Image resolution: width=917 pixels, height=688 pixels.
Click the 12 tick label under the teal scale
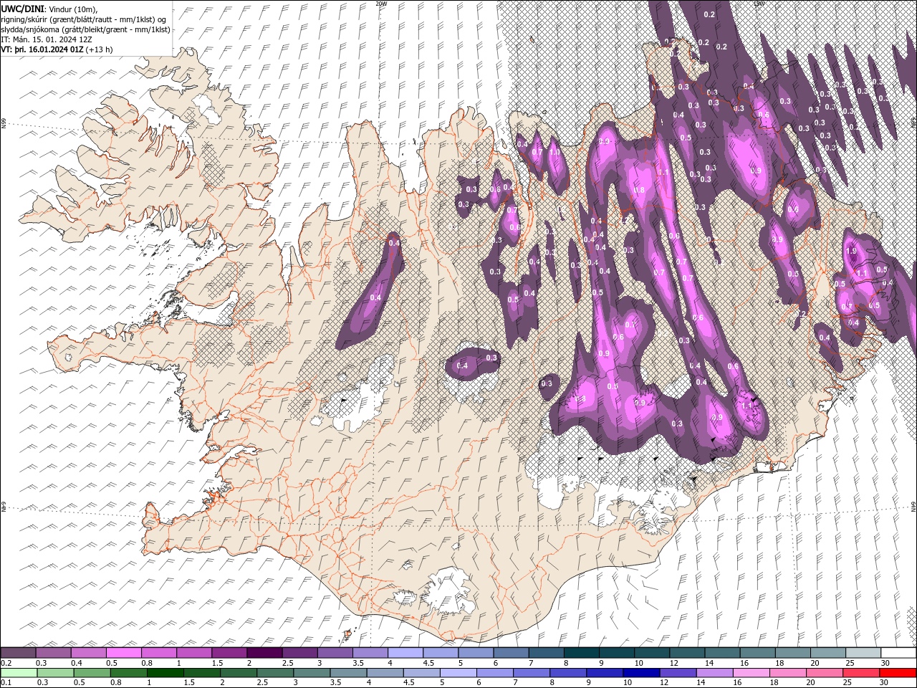pos(673,663)
